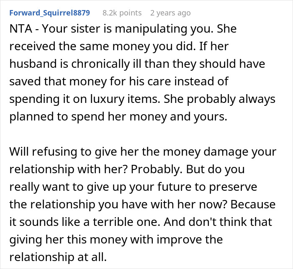The height and width of the screenshot is (269, 293).
Task: Click the words 'But do you'
Action: click(216, 169)
